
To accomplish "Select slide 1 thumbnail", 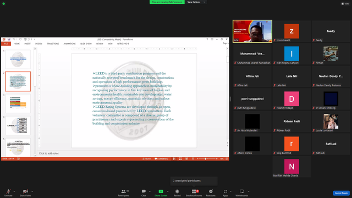I will [18, 59].
